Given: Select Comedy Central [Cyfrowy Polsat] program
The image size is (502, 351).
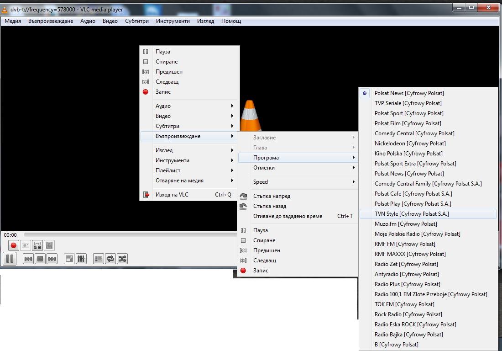Looking at the screenshot, I should tap(428, 133).
